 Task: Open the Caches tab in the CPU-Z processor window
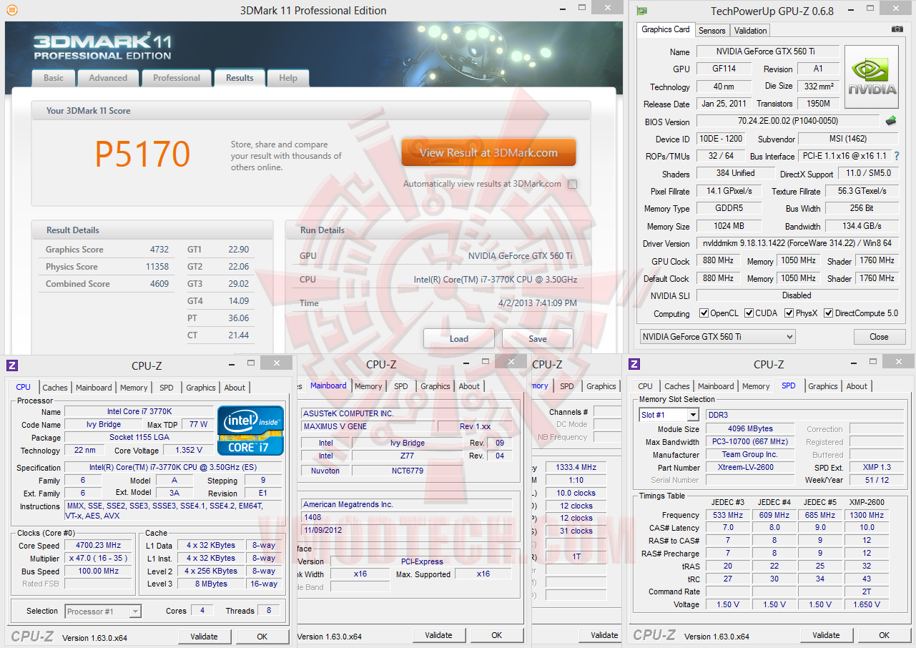(55, 388)
